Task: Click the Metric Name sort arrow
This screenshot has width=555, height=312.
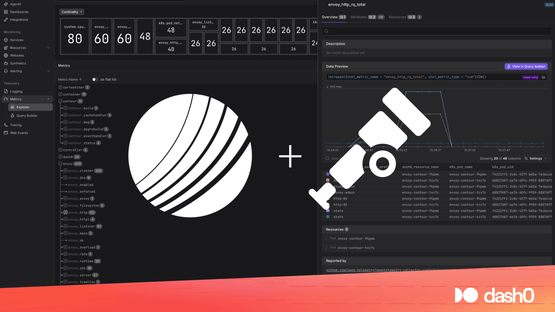Action: (80, 79)
